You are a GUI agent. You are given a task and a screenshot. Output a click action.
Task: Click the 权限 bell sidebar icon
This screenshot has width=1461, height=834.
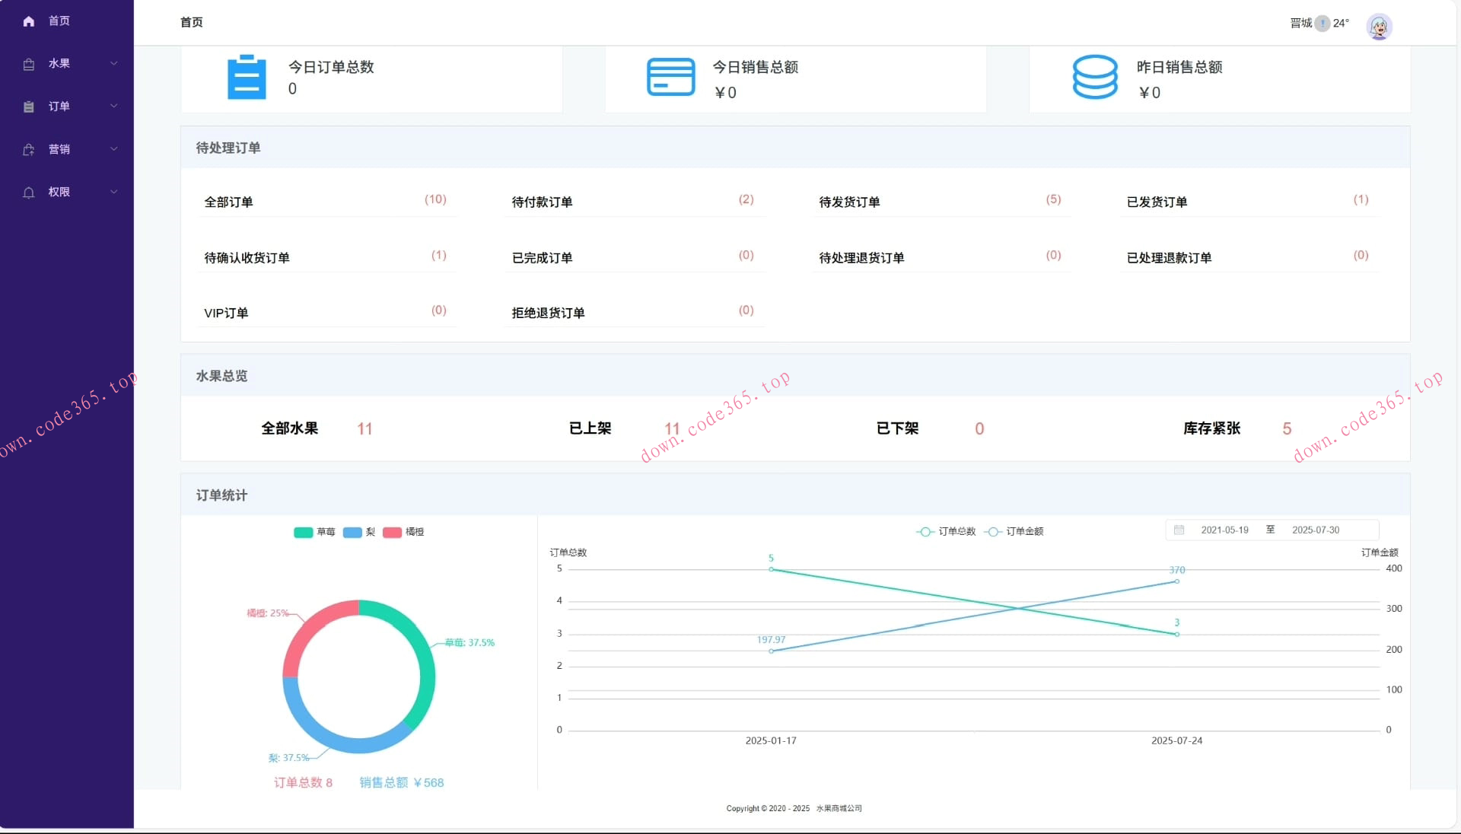click(29, 193)
